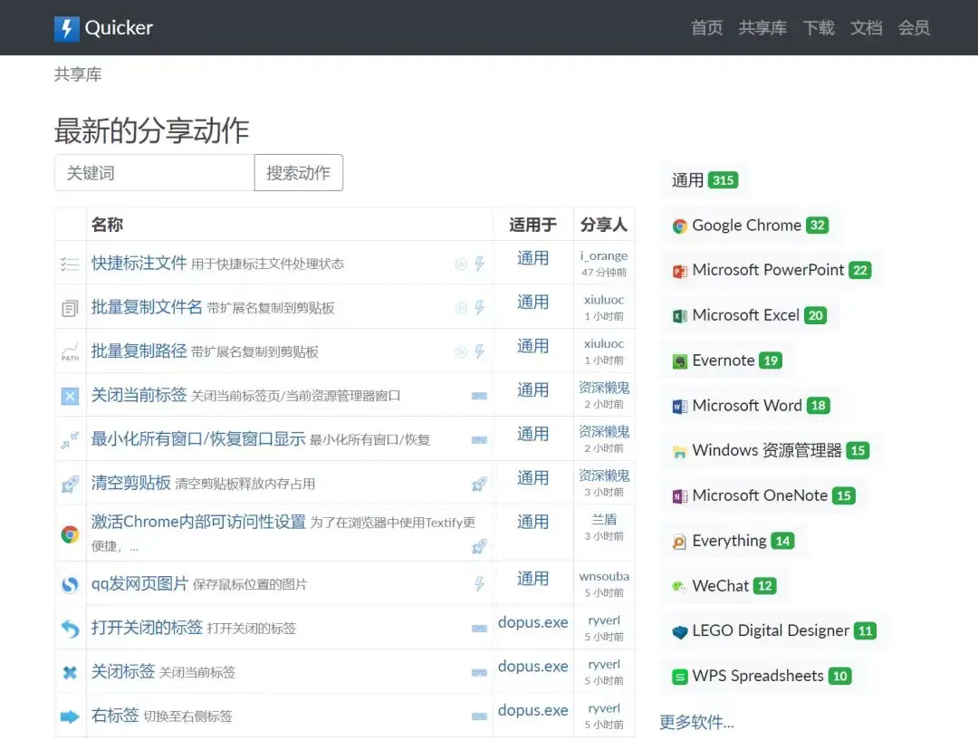Click the lightning icon in 快捷标注文件 row
Image resolution: width=978 pixels, height=750 pixels.
479,264
